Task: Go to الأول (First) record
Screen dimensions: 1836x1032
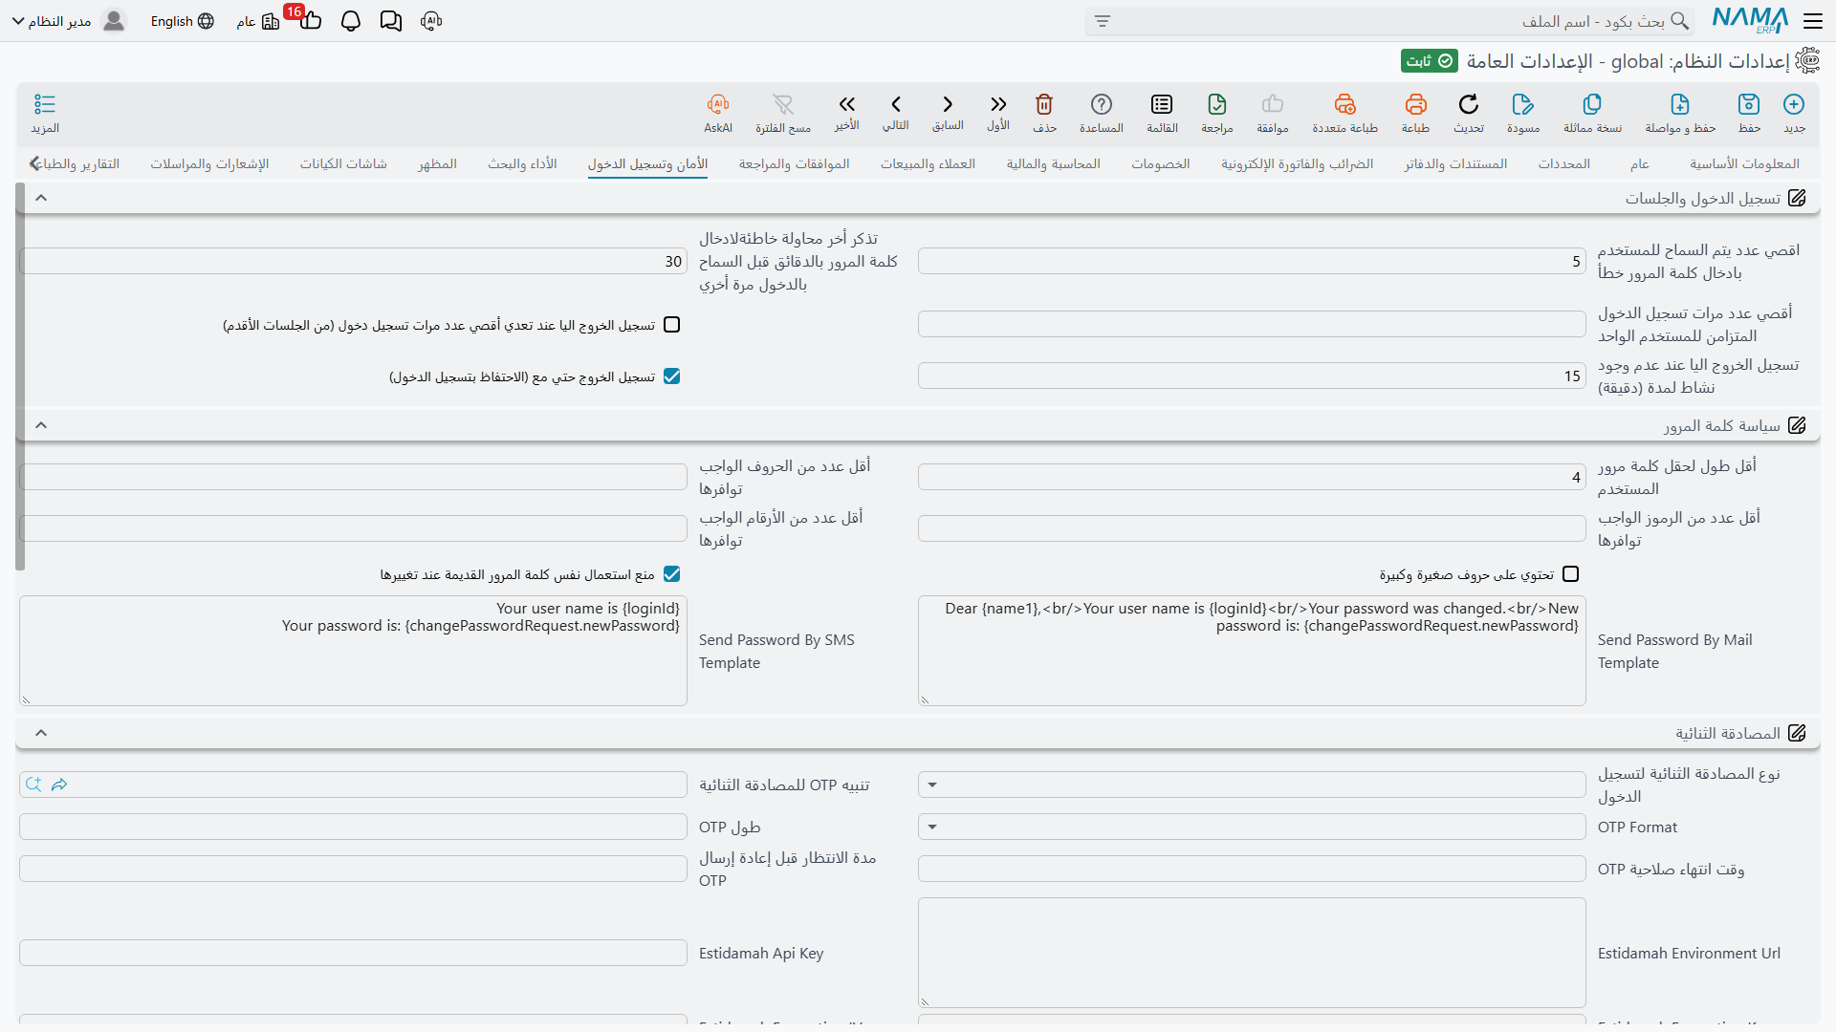Action: click(998, 104)
